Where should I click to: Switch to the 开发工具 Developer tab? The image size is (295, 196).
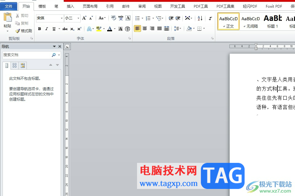point(178,6)
